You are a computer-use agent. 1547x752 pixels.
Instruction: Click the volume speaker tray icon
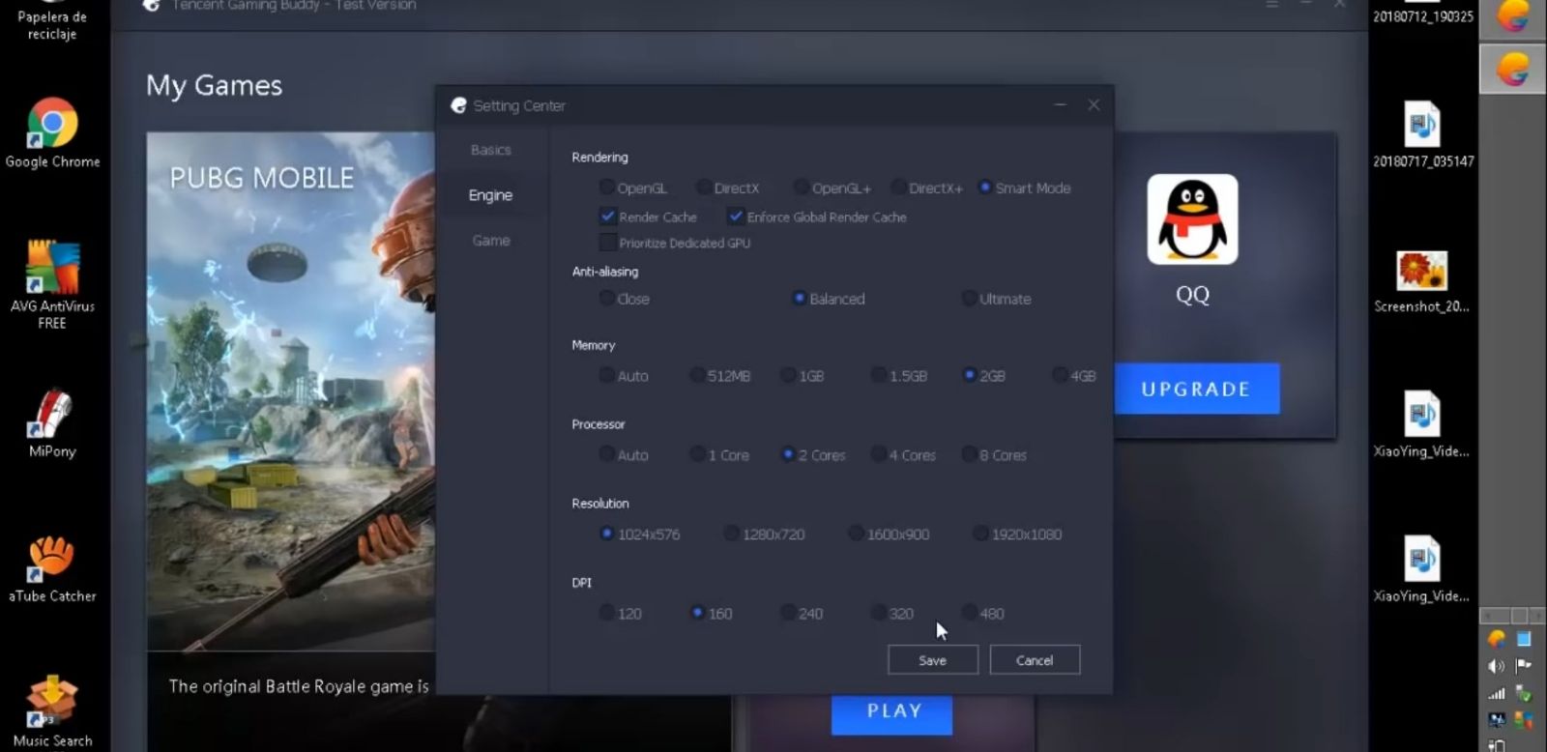[x=1497, y=666]
